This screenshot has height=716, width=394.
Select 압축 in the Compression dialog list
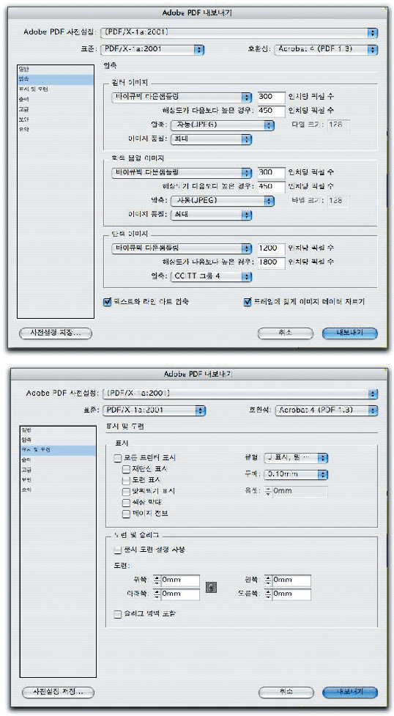coord(55,79)
